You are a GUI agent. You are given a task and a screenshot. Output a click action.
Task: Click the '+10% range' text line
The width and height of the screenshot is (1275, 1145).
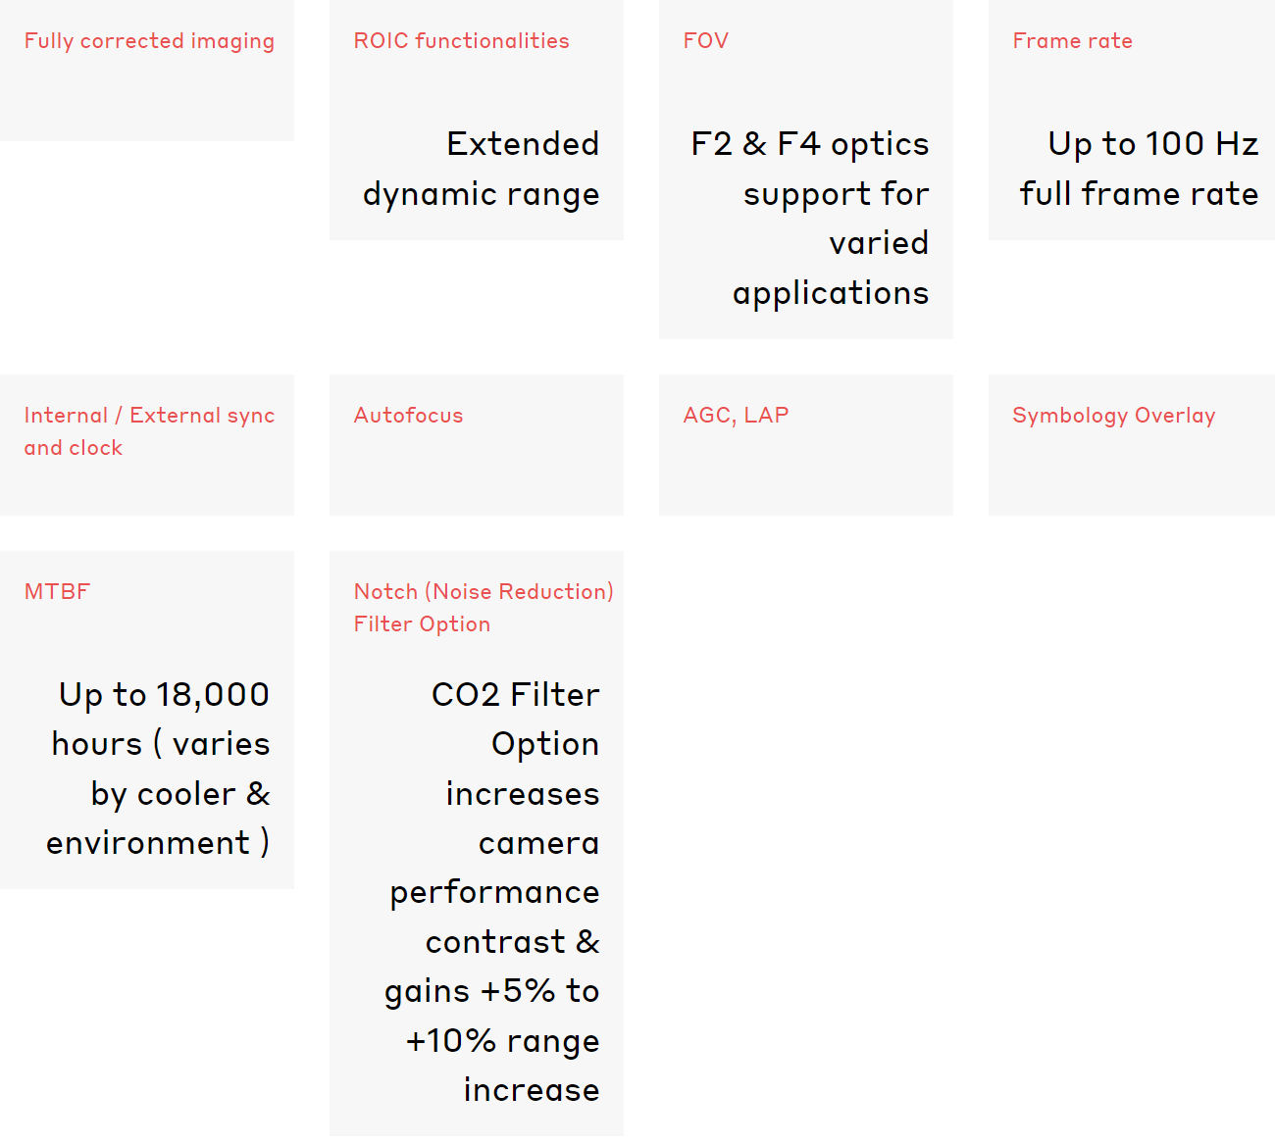click(502, 1041)
